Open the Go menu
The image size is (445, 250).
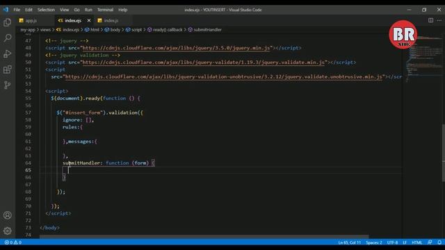click(x=77, y=10)
